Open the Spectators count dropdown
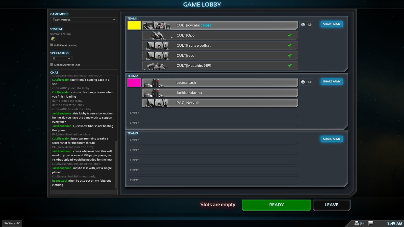Screen dimensions: 404x227 point(61,59)
